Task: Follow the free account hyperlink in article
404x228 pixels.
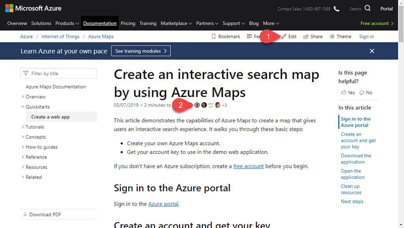Action: (249, 166)
